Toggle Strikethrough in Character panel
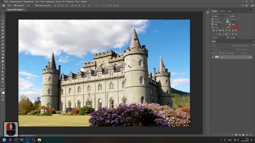The height and width of the screenshot is (143, 255). coord(236,31)
